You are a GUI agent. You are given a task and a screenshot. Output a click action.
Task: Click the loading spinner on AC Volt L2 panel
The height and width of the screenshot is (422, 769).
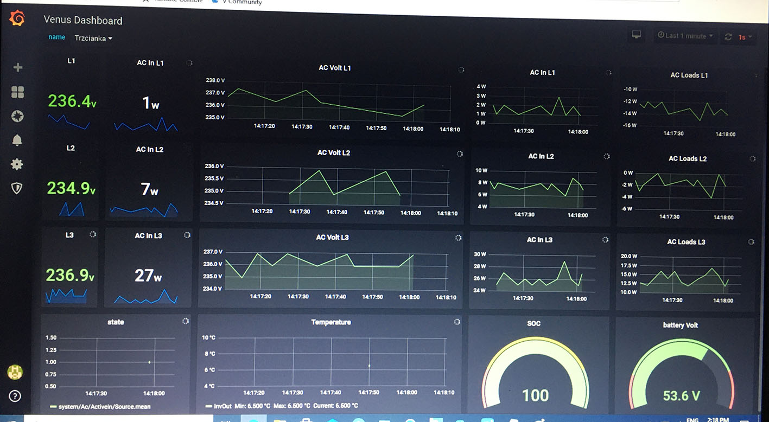(460, 154)
